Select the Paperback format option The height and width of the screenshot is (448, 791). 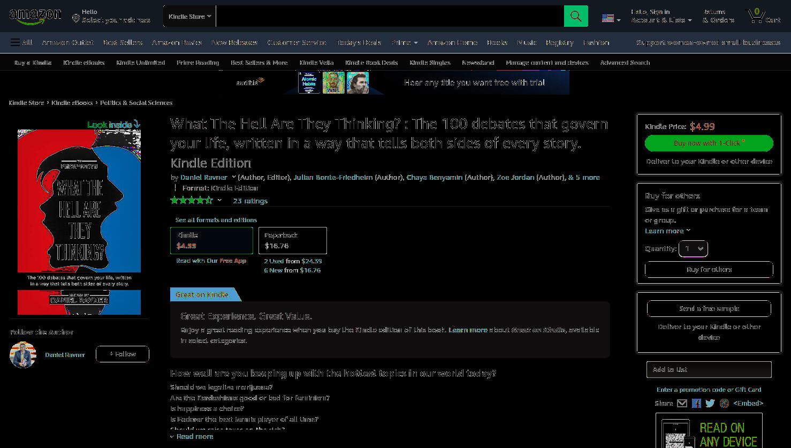point(293,240)
